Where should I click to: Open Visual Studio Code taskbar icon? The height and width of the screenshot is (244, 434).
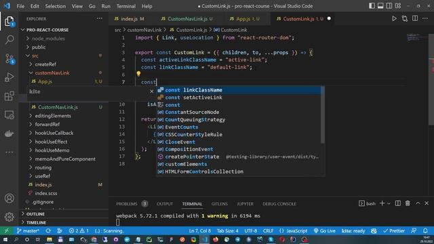[204, 239]
